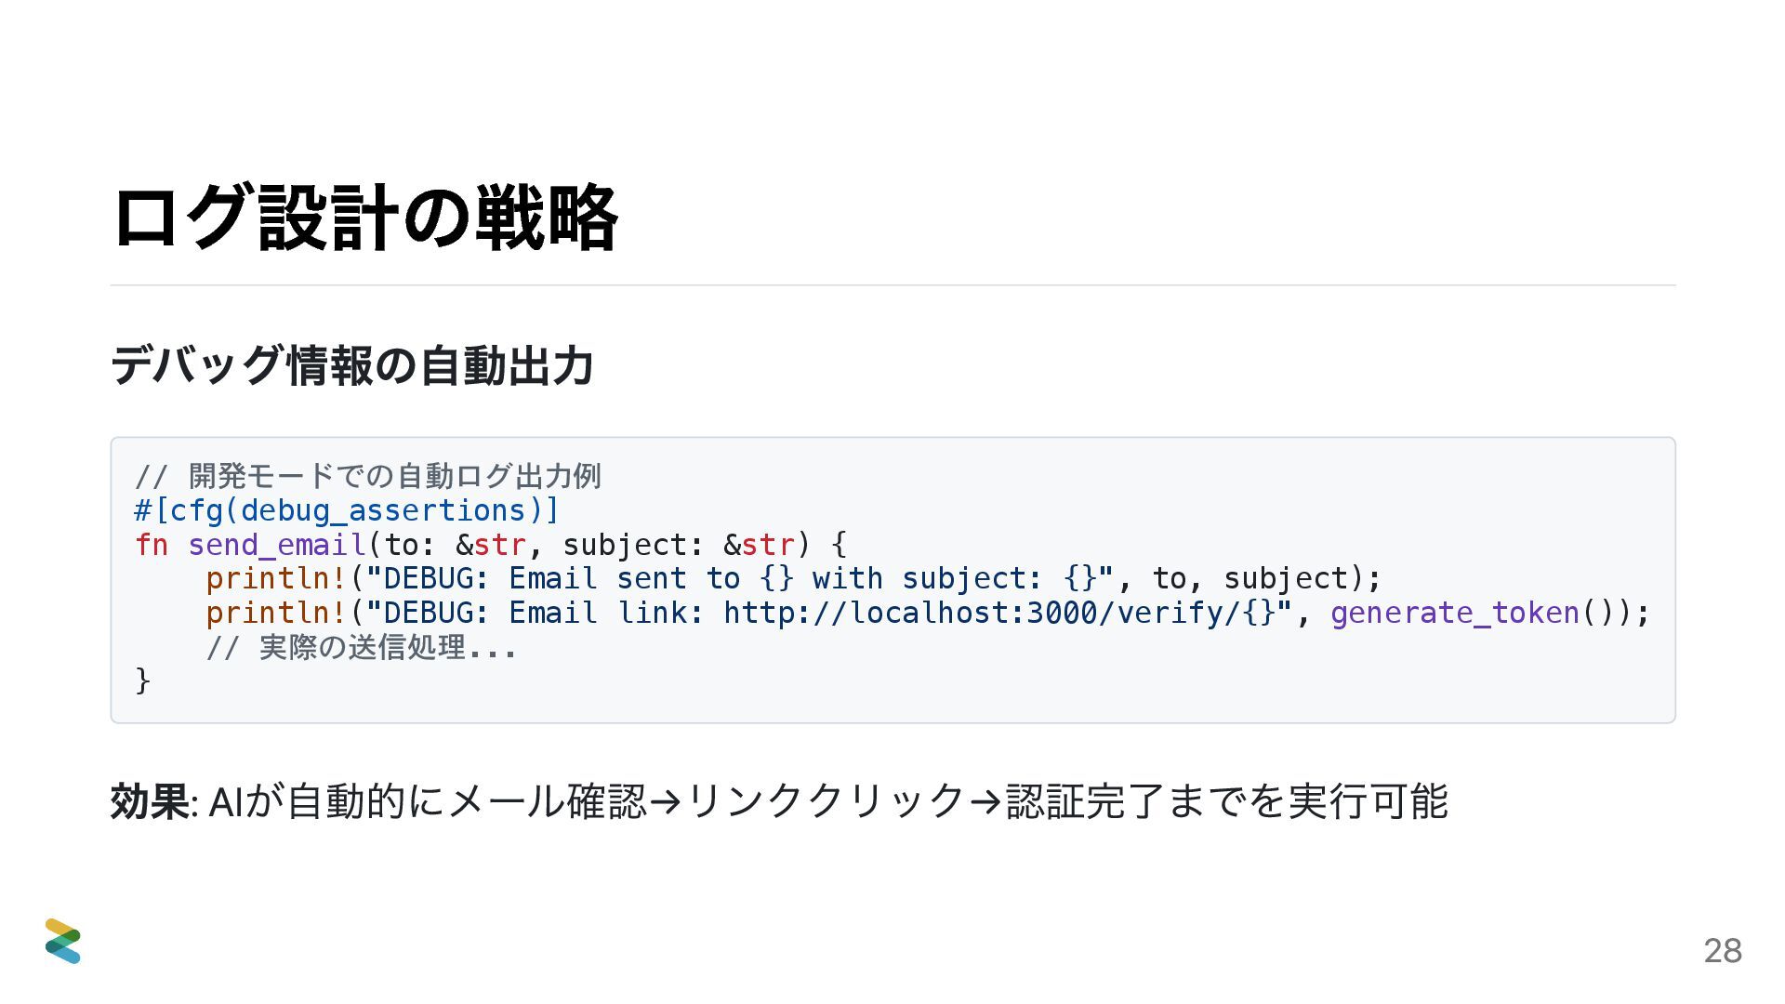This screenshot has height=1004, width=1785.
Task: Click the first println! macro
Action: click(x=276, y=578)
